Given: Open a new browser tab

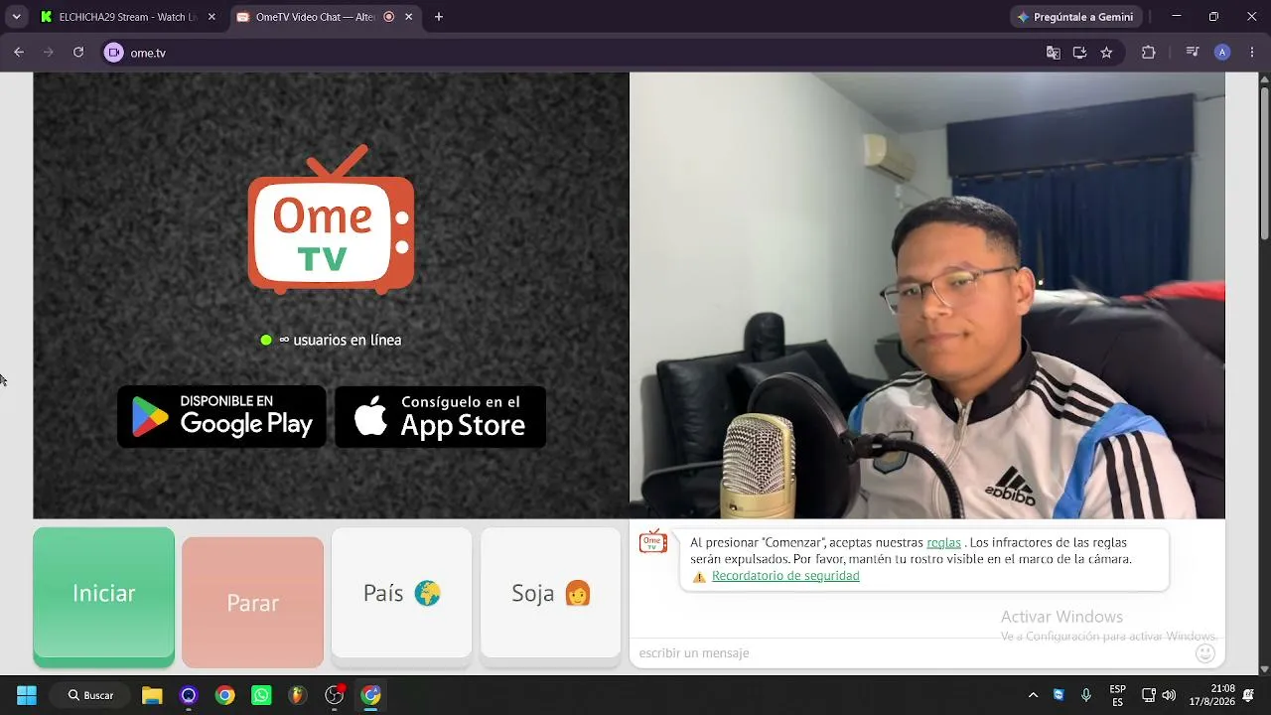Looking at the screenshot, I should [x=439, y=17].
